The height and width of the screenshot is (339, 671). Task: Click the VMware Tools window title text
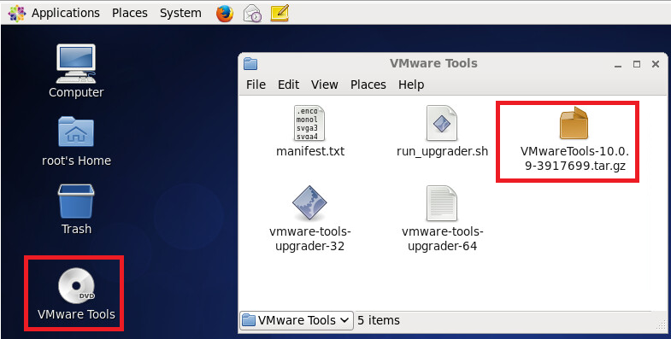point(433,63)
